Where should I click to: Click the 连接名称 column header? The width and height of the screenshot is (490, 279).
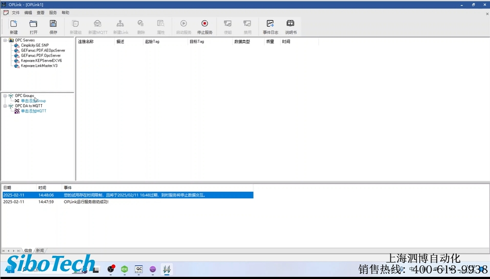click(86, 42)
